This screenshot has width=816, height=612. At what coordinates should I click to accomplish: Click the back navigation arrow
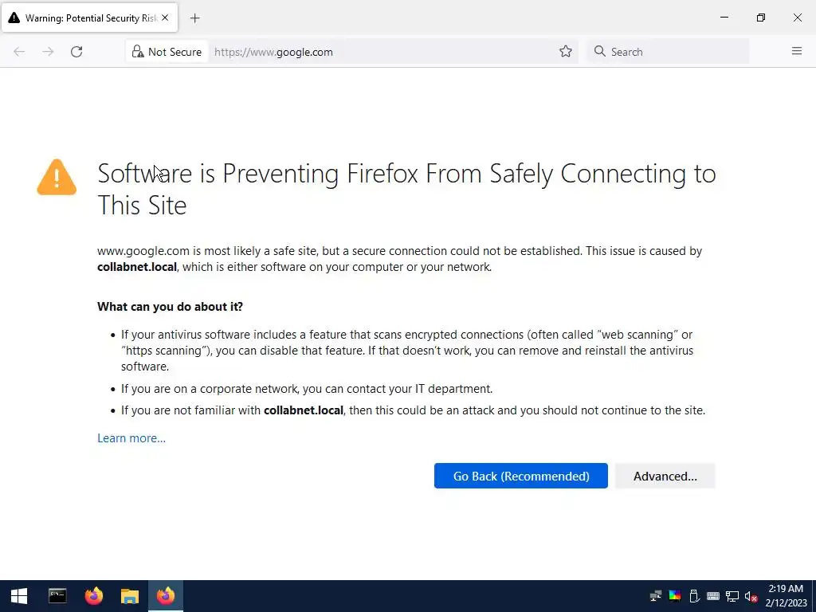19,52
